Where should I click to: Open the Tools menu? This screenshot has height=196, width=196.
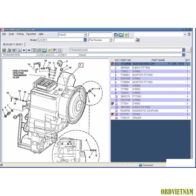pos(11,34)
